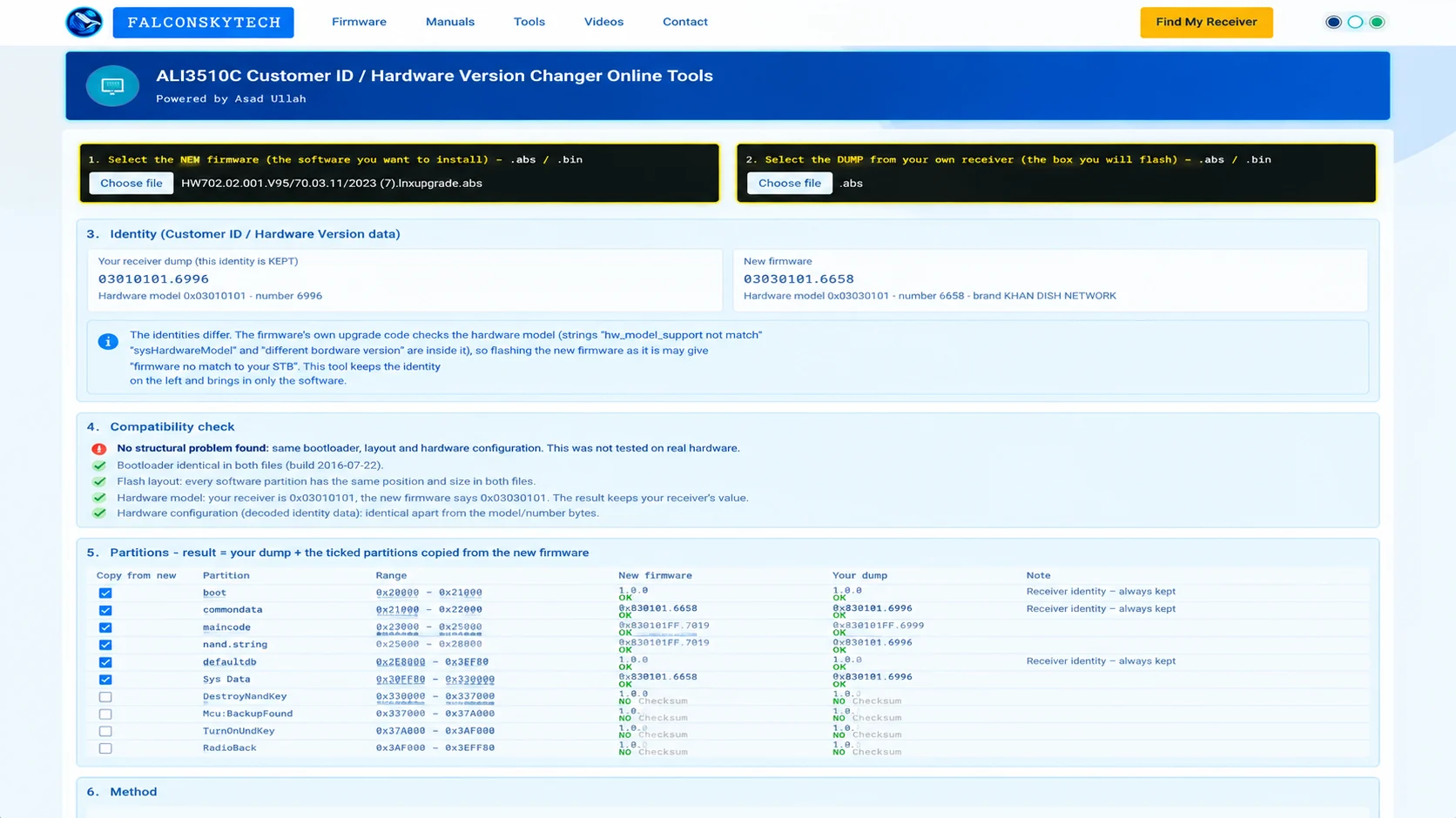Tick the Mcu:BackupFound partition checkbox
Image resolution: width=1456 pixels, height=818 pixels.
tap(105, 714)
